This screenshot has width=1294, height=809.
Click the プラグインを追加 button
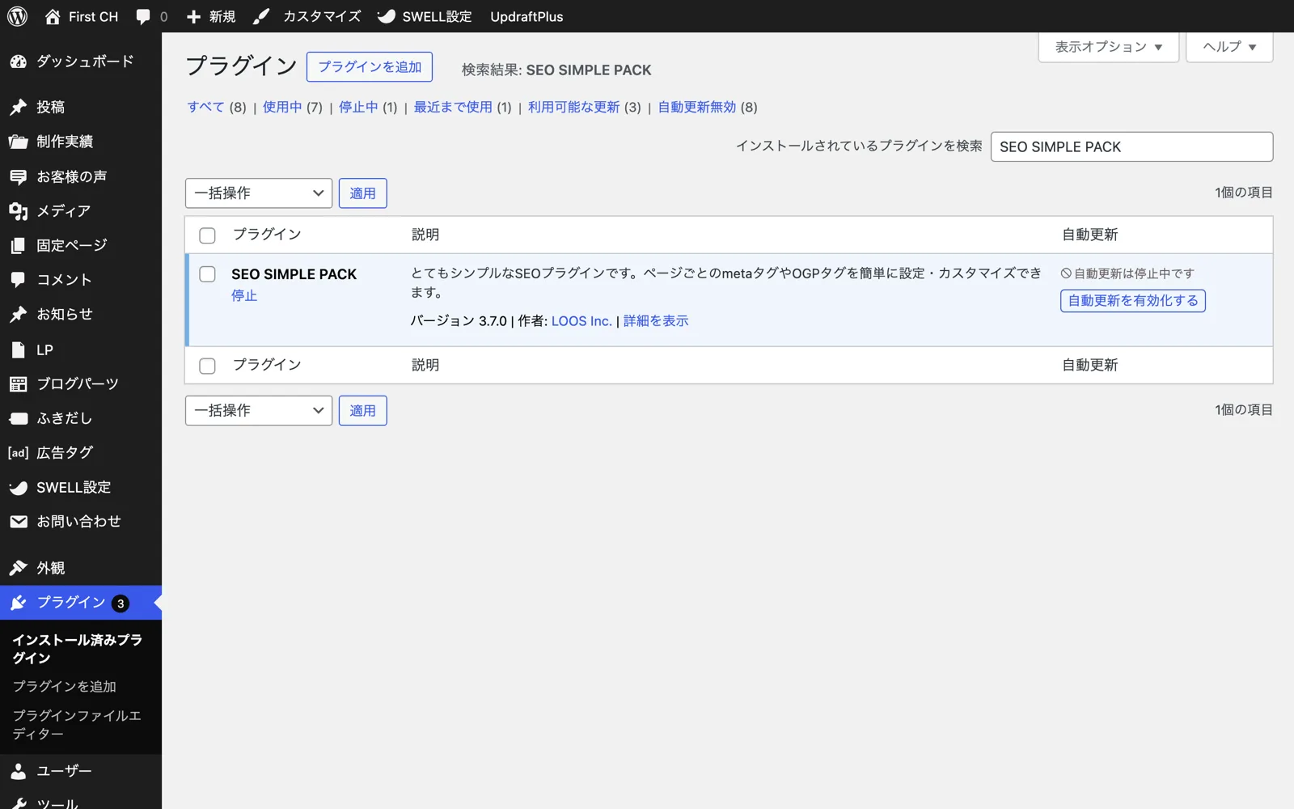370,66
